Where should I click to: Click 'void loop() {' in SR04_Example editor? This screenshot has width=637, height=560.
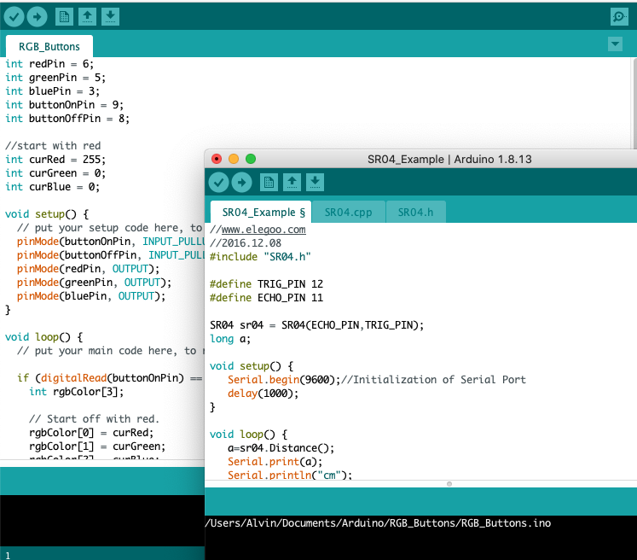(249, 435)
